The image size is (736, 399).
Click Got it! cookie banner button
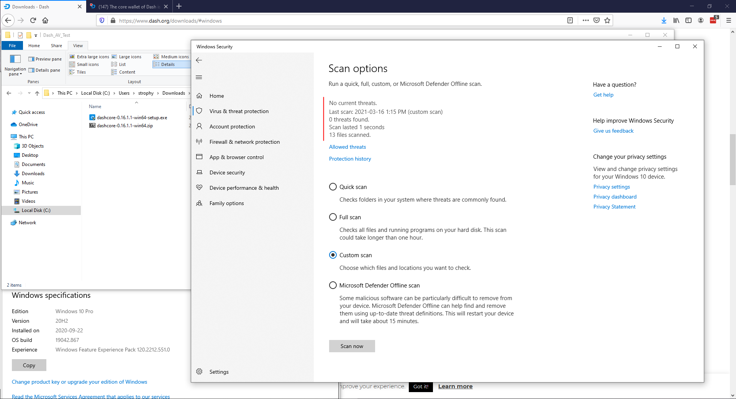421,386
